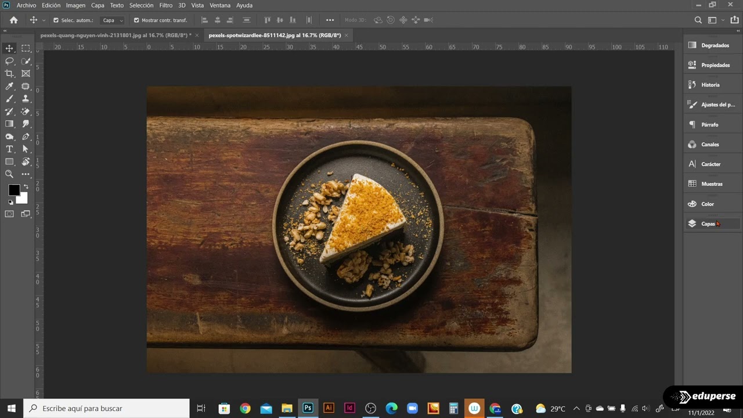Open the Imagen menu
743x418 pixels.
tap(75, 5)
